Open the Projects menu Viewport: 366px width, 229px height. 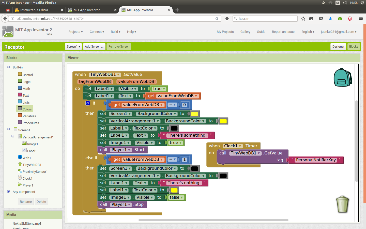coord(75,32)
